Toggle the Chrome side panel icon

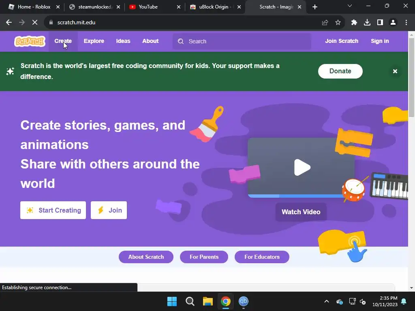coord(380,23)
